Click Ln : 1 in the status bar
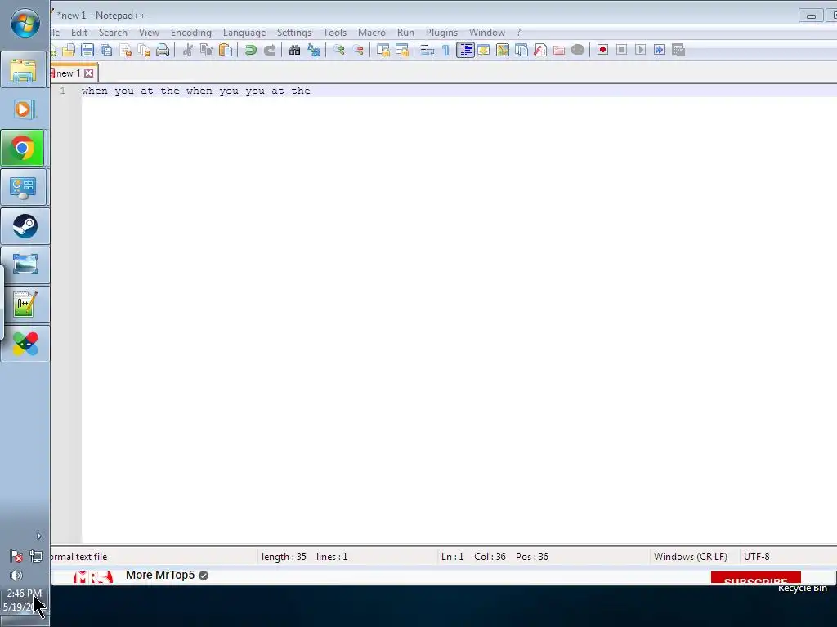Screen dimensions: 837x627 (452, 557)
